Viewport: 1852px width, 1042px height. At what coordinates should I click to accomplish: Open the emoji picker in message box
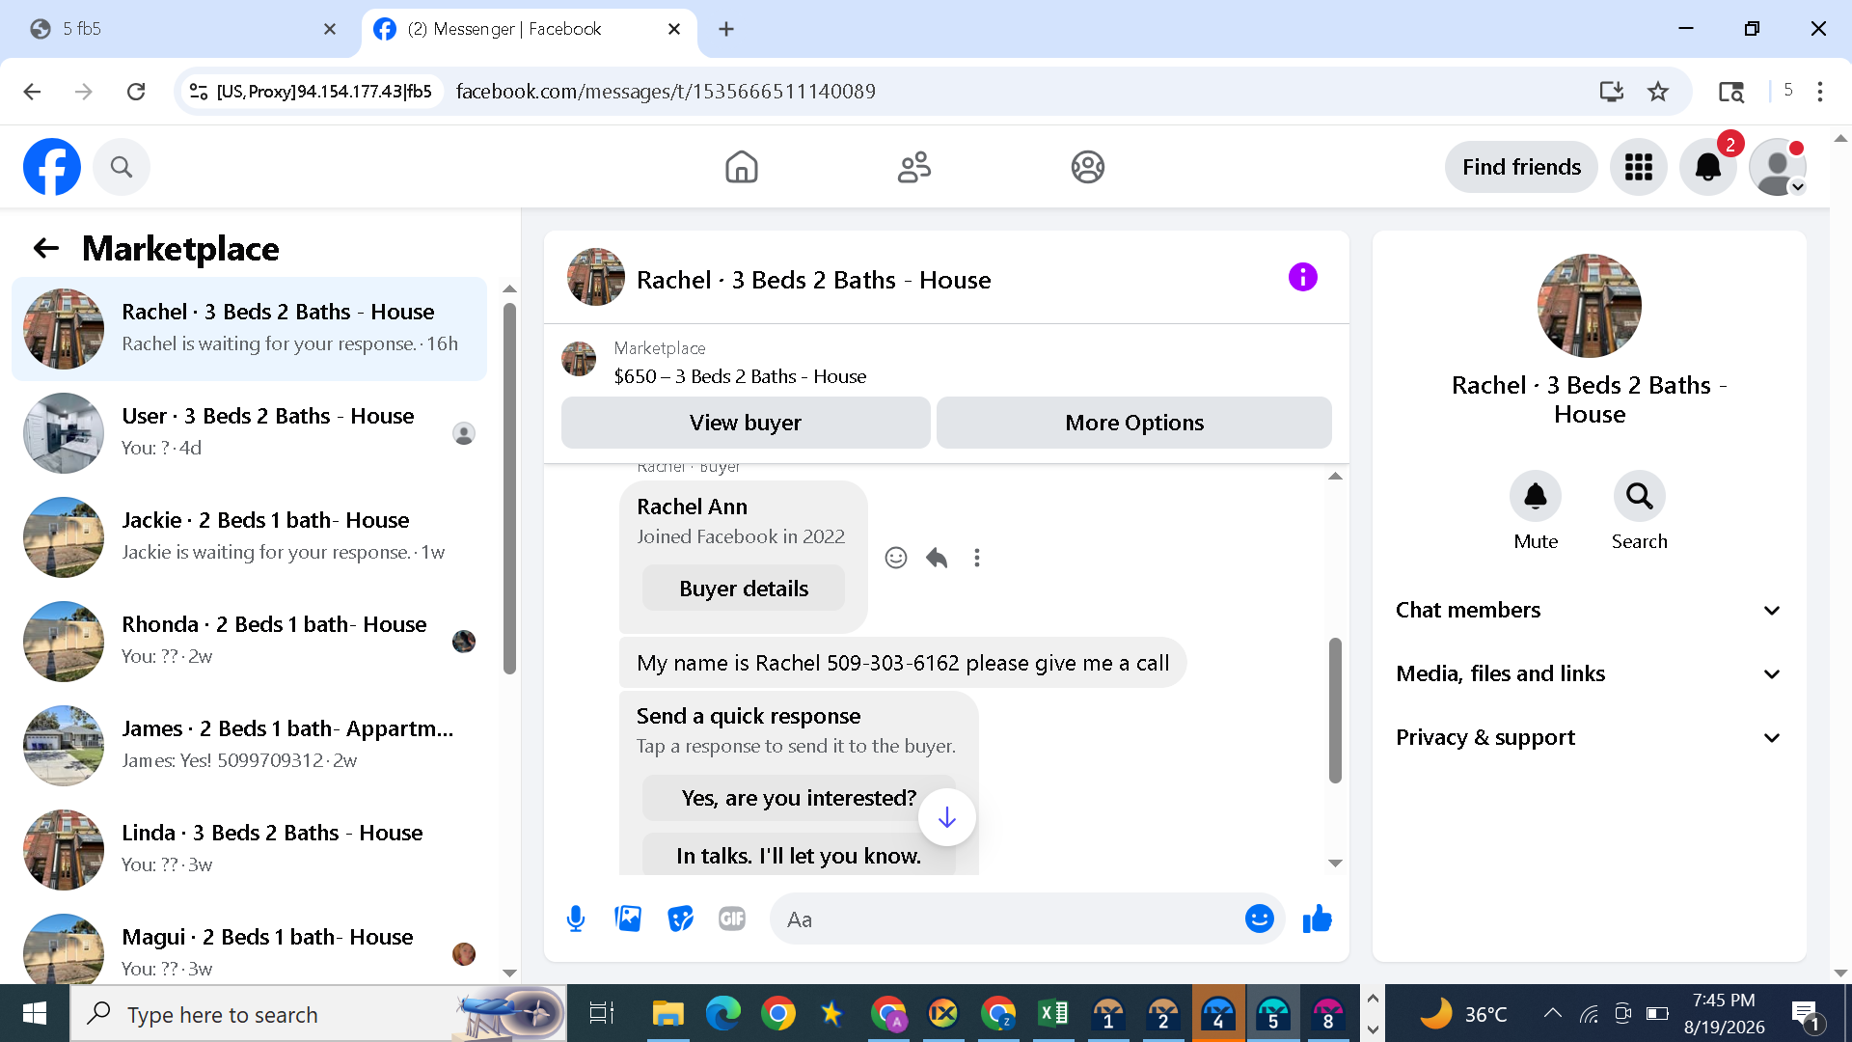(1260, 919)
